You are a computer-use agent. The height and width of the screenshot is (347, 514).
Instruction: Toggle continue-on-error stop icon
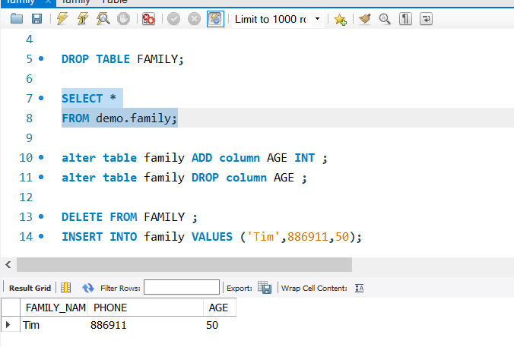pyautogui.click(x=148, y=19)
